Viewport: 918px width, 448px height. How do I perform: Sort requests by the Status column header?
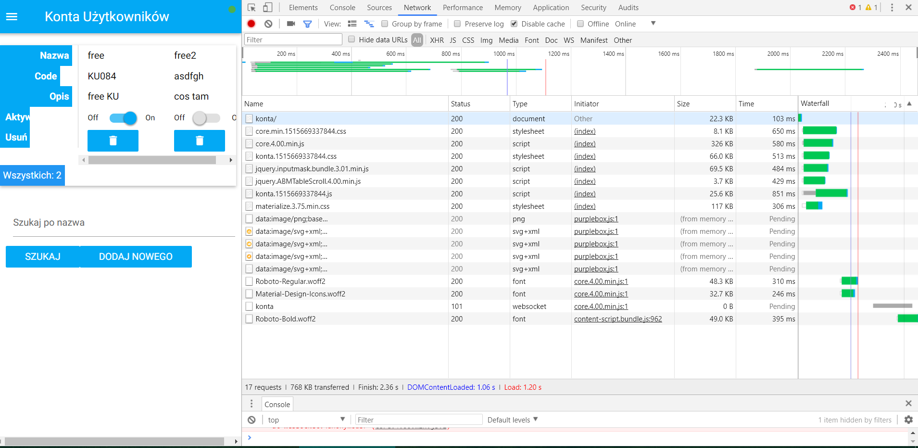point(479,103)
